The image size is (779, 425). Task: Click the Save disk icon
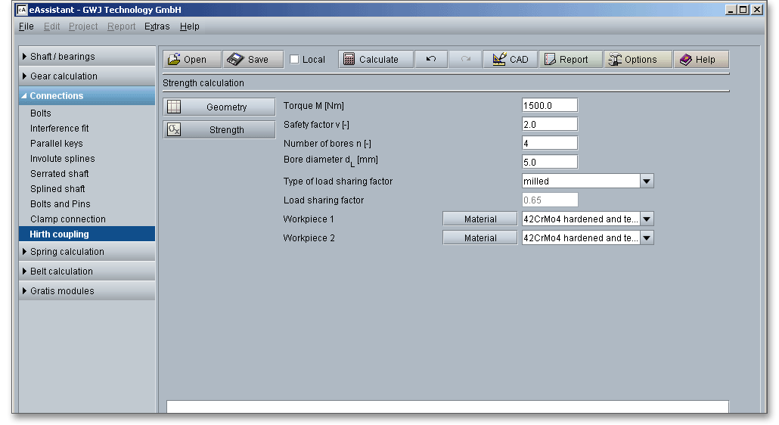[x=236, y=60]
